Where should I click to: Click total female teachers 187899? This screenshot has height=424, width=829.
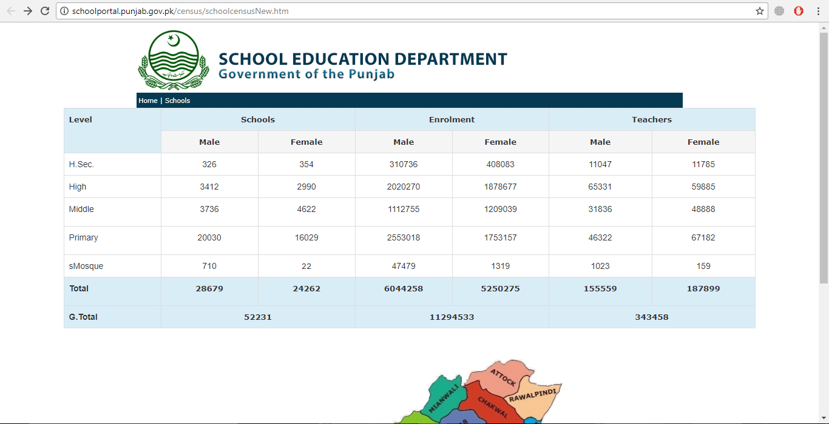pos(703,288)
